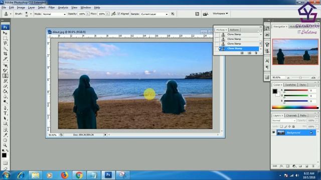Viewport: 321px width, 180px height.
Task: Open Brush preset picker arrow
Action: (31, 14)
